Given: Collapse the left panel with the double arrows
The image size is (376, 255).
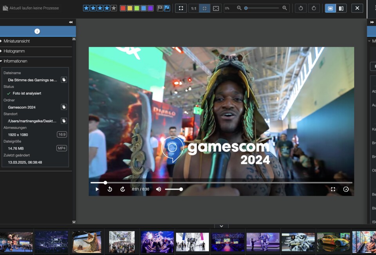Looking at the screenshot, I should (x=70, y=22).
